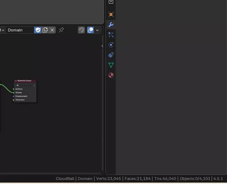Unlink the Domain material with X button
The height and width of the screenshot is (184, 227).
click(52, 30)
